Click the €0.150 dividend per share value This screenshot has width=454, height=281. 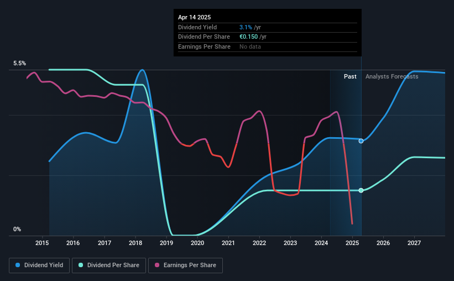click(248, 37)
